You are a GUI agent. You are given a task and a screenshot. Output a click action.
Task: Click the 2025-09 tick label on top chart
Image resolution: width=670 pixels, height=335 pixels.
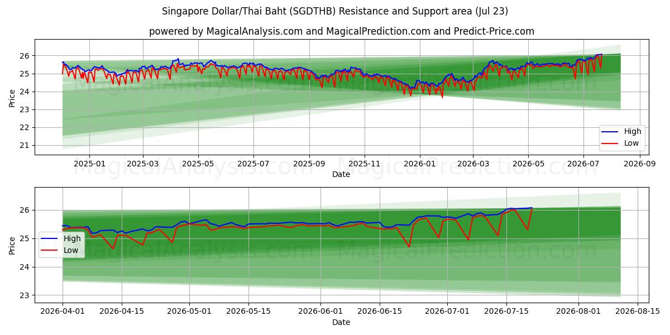[x=309, y=164]
